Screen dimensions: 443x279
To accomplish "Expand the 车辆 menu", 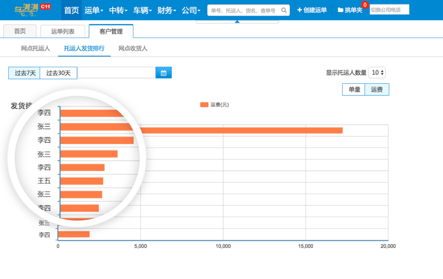I will pyautogui.click(x=142, y=10).
